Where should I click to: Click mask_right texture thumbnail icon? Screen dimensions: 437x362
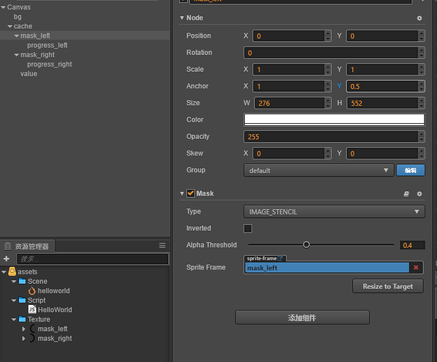point(33,338)
